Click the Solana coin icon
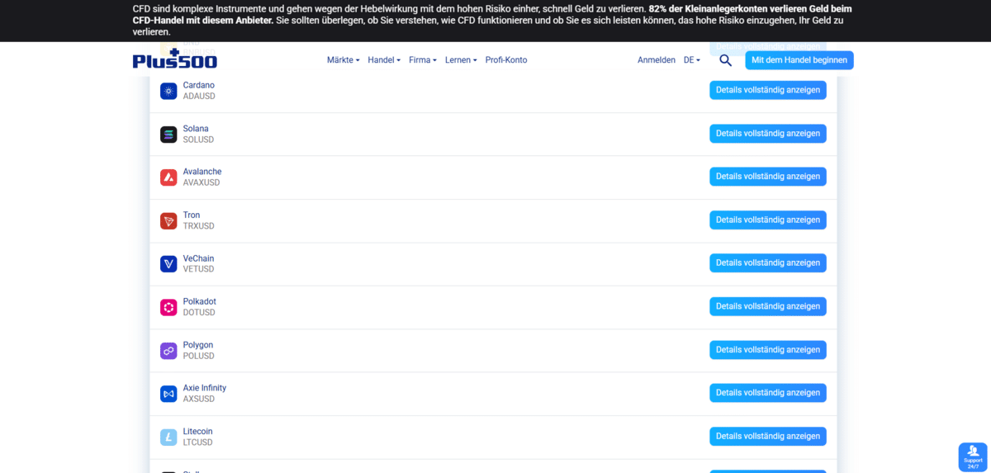The width and height of the screenshot is (991, 473). (168, 135)
